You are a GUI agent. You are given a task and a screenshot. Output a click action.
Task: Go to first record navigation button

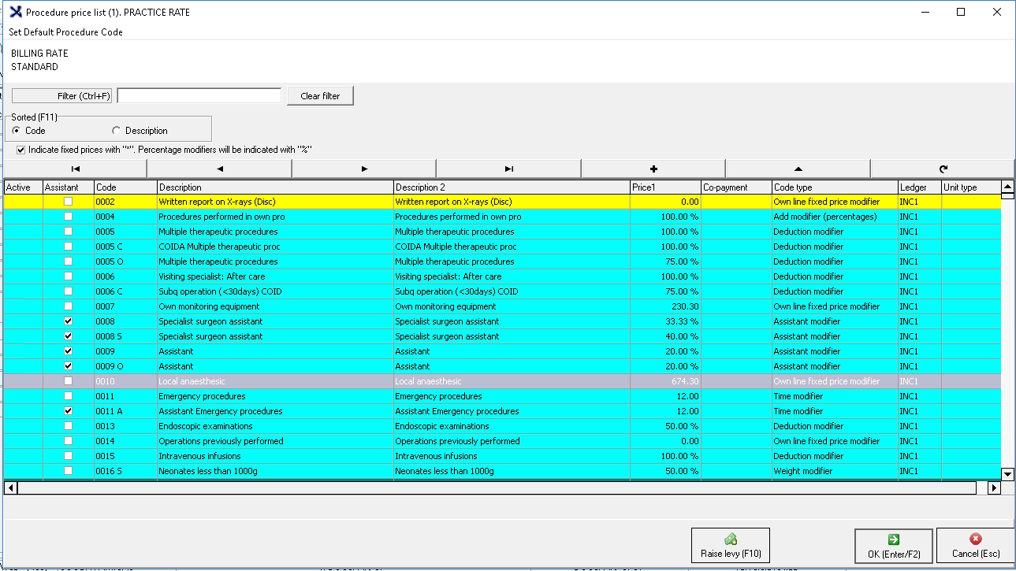click(x=75, y=169)
